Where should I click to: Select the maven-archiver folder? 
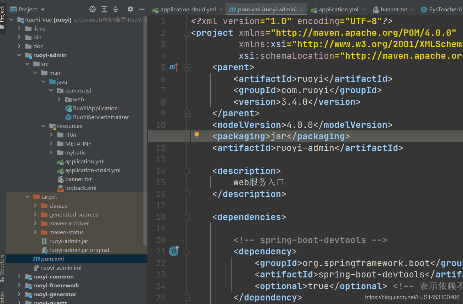65,223
